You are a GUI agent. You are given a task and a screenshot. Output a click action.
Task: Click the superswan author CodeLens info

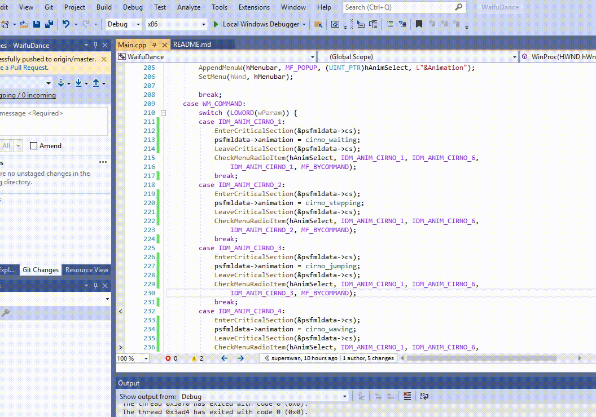point(305,358)
